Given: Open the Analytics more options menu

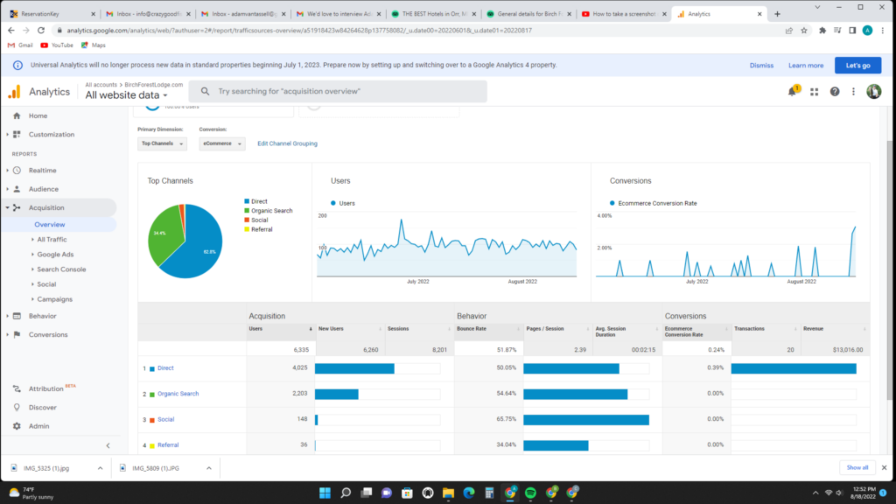Looking at the screenshot, I should point(854,91).
